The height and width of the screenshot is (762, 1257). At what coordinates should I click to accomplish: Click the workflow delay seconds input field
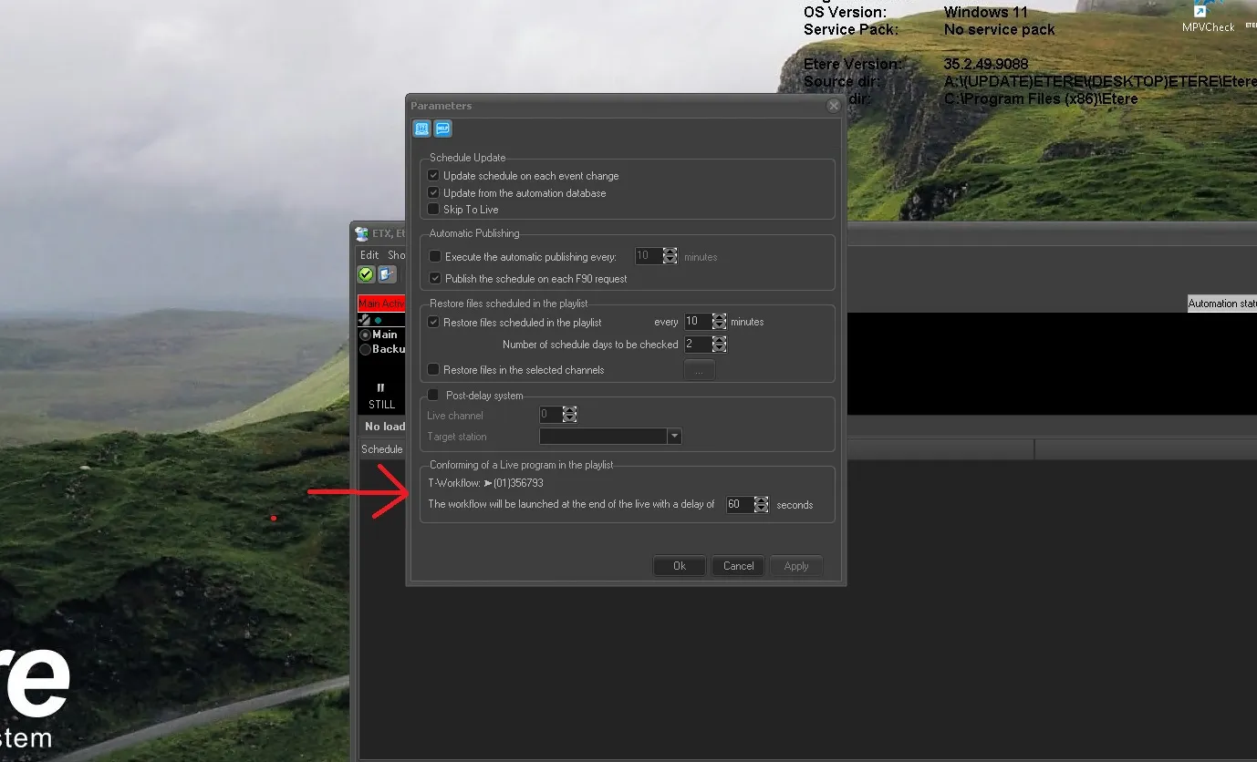click(738, 504)
